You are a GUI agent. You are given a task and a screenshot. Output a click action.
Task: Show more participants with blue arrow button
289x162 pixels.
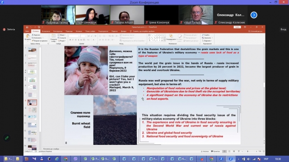[254, 15]
